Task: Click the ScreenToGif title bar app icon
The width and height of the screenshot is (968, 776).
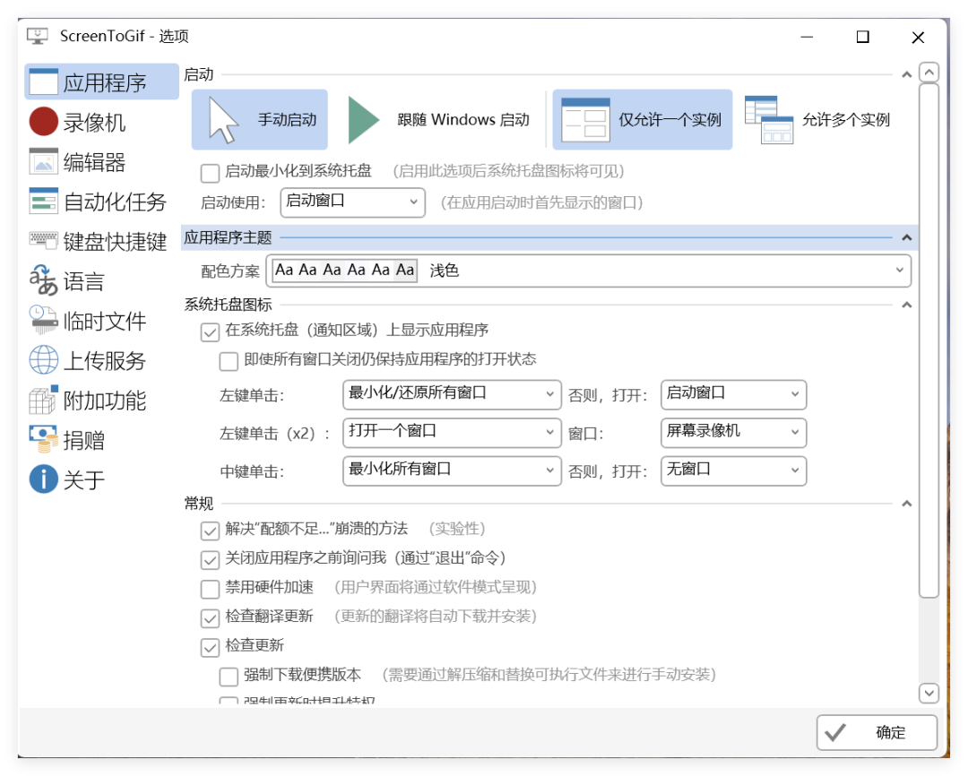Action: tap(38, 37)
